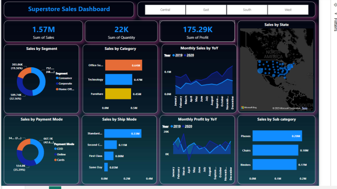
Task: Click the Sales by Payment Mode title
Action: click(42, 119)
